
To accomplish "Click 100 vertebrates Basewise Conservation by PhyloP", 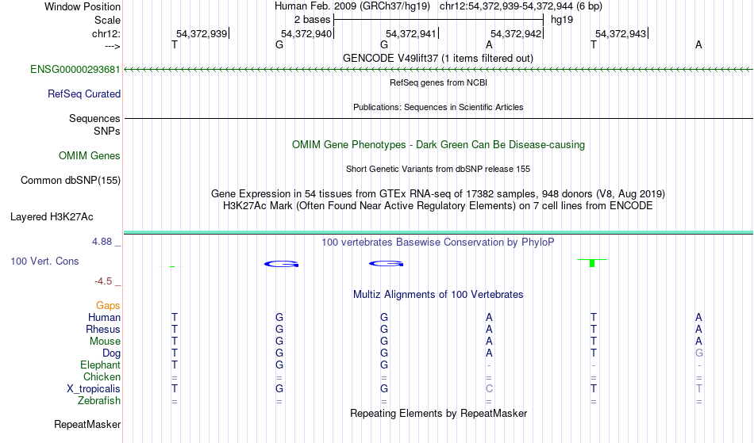I will (x=438, y=243).
